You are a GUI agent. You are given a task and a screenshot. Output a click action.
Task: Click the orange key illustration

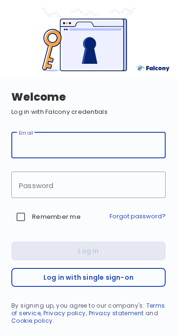click(52, 50)
